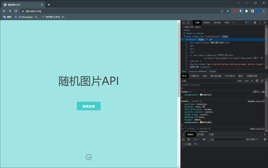Click the console 过滤 filter input field
Viewport: 268px width, 168px height.
[227, 139]
